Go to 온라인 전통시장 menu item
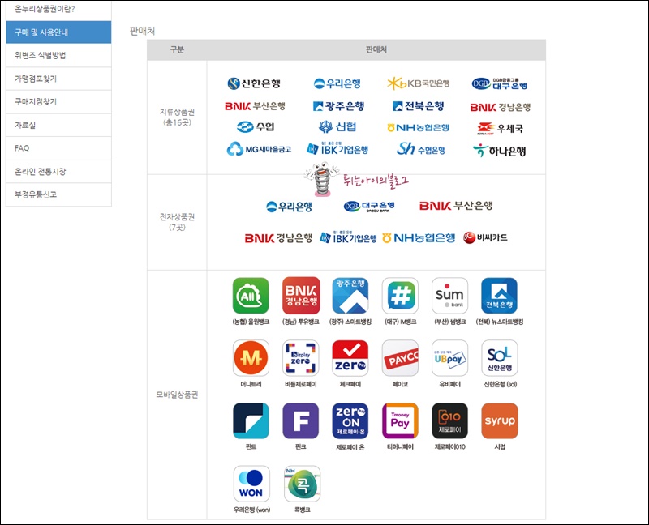Image resolution: width=649 pixels, height=525 pixels. pos(58,171)
